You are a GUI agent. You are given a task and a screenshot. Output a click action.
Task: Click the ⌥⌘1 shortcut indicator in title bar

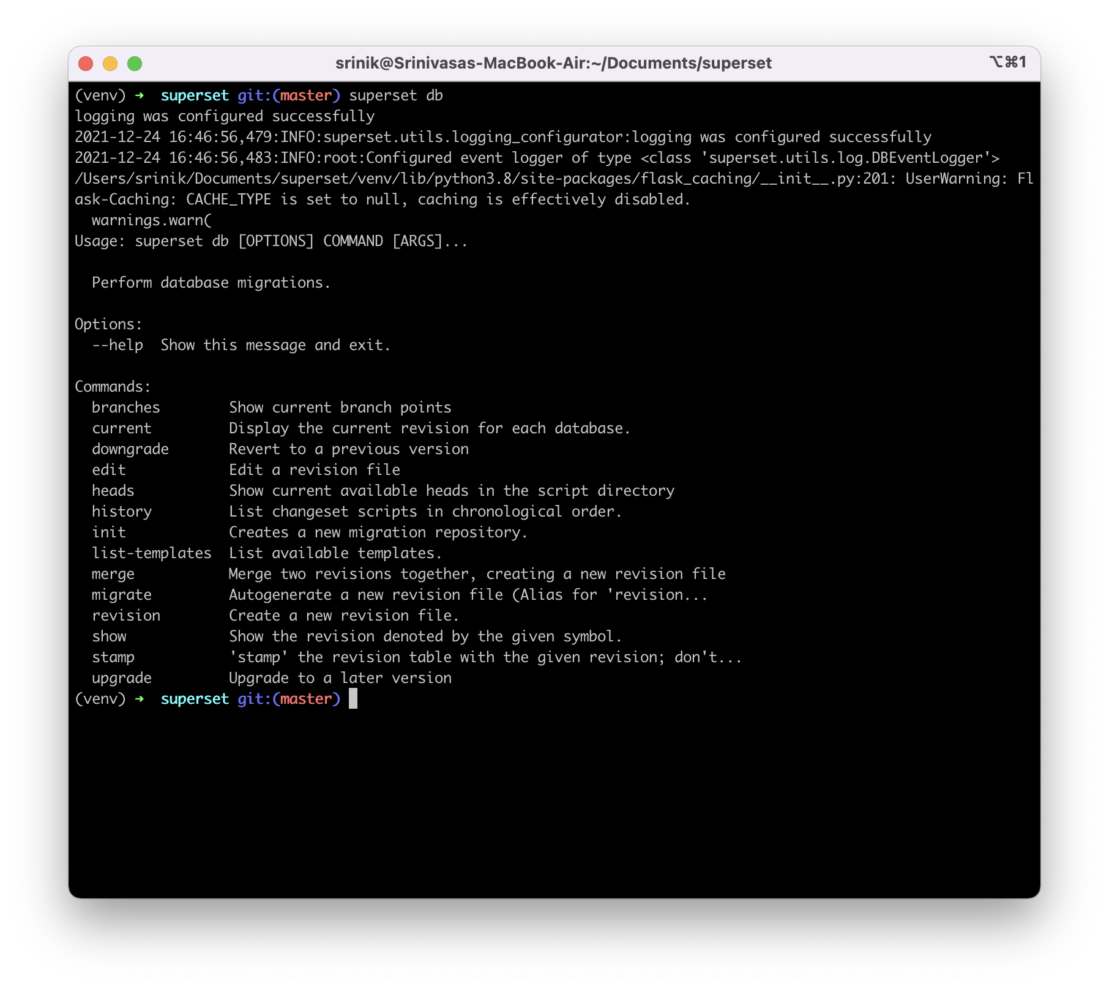[x=1007, y=62]
